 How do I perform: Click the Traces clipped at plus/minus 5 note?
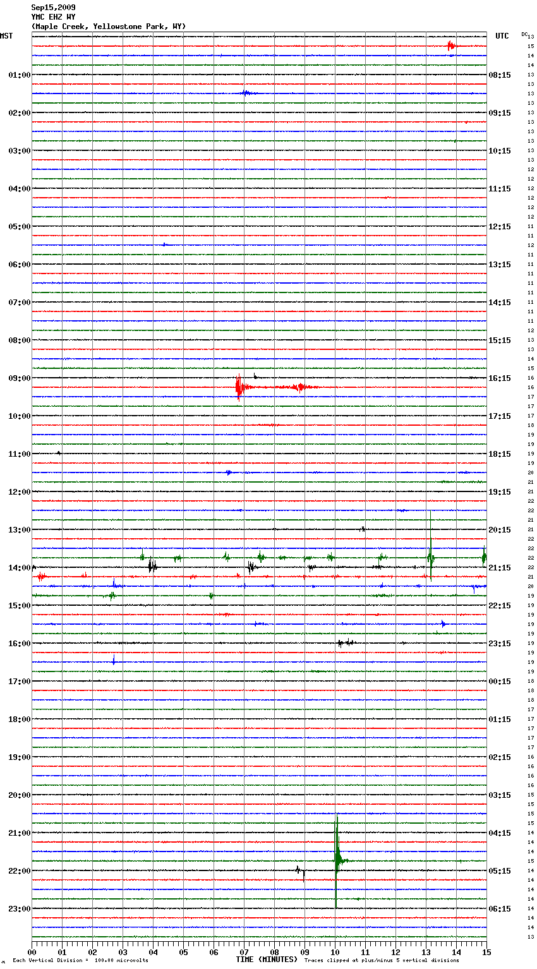382,961
